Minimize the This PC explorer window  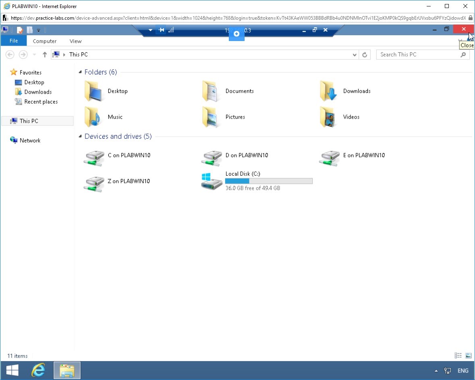click(435, 30)
